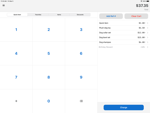The image size is (150, 113).
Task: Switch to Quick Item tab
Action: pyautogui.click(x=17, y=15)
